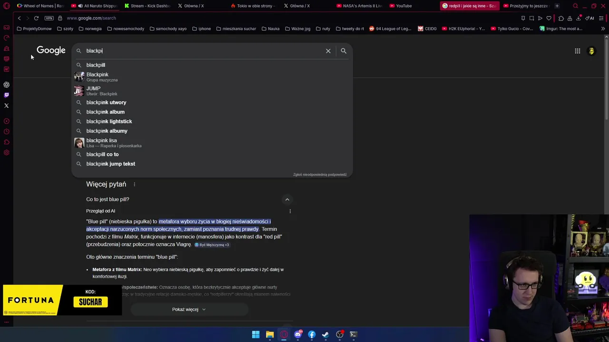Open the downloads icon in toolbar

pyautogui.click(x=578, y=18)
